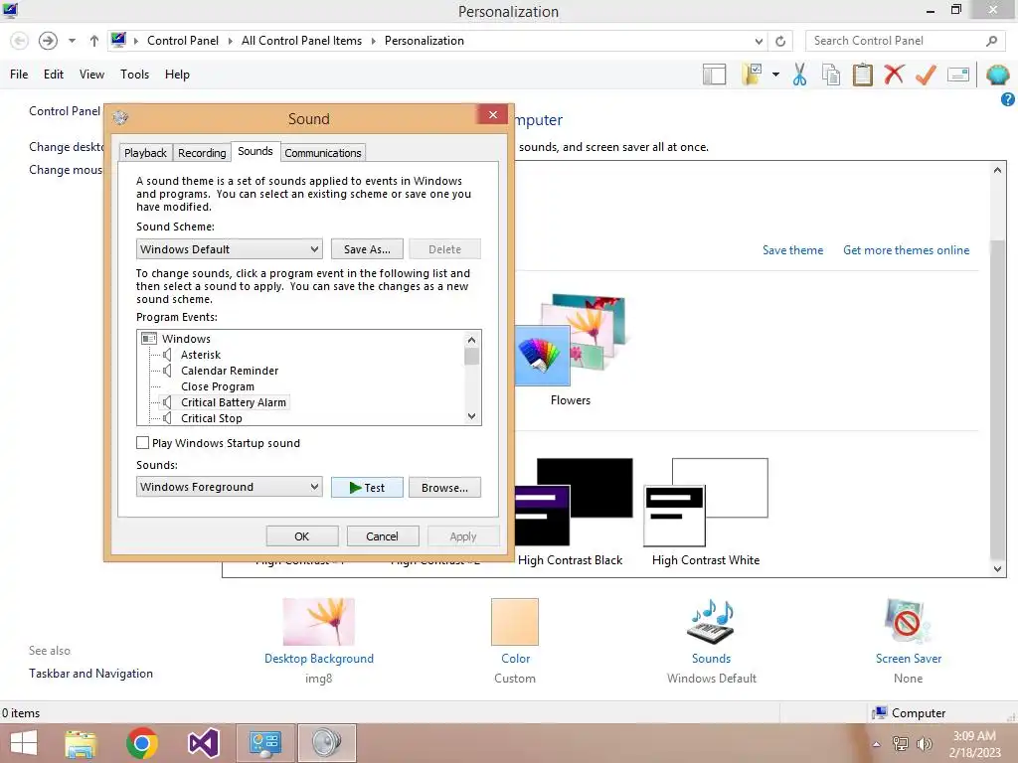Open the View menu
Image resolution: width=1018 pixels, height=763 pixels.
[91, 75]
